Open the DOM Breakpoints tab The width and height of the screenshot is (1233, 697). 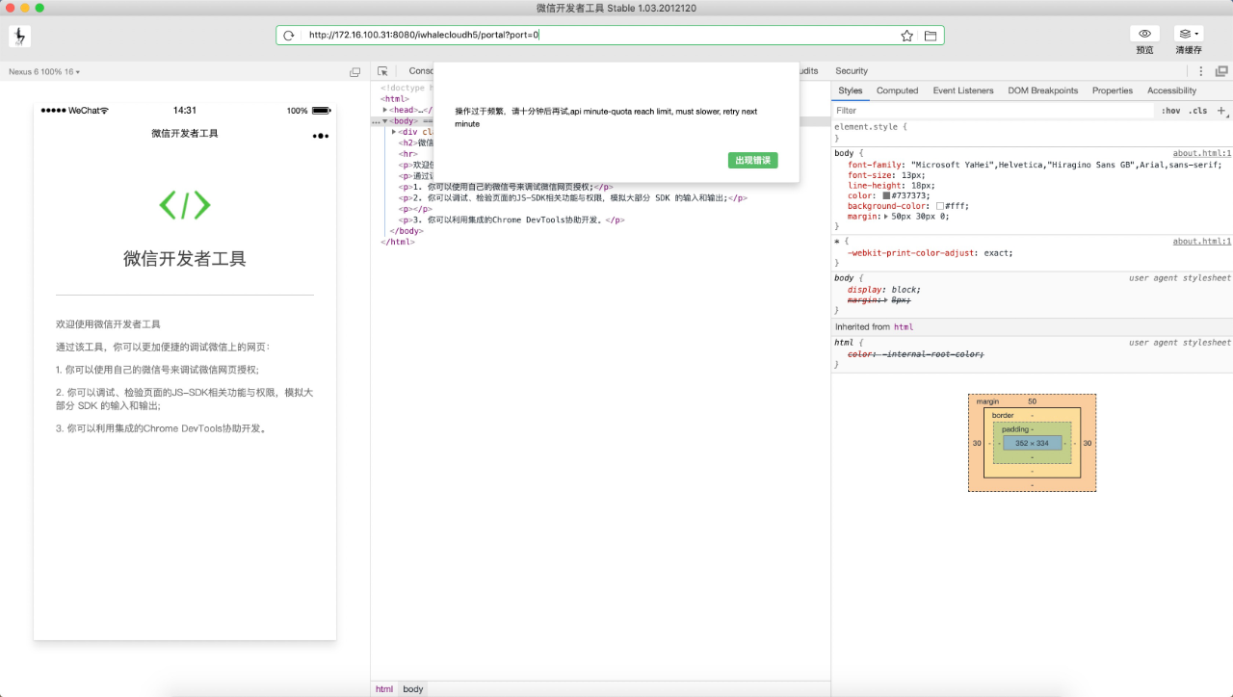(x=1043, y=90)
